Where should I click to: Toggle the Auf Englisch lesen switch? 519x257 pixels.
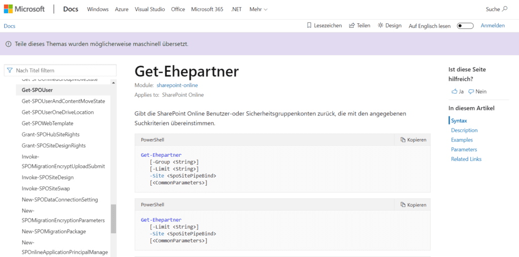(x=465, y=26)
